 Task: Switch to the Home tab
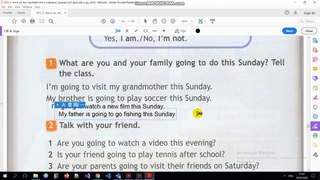(x=7, y=12)
